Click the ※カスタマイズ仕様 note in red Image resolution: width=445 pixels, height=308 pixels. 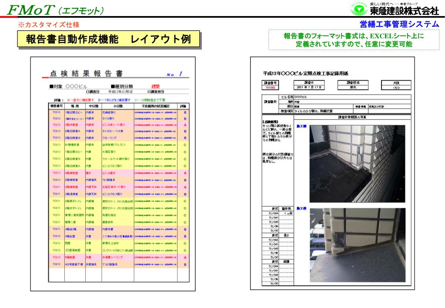pyautogui.click(x=49, y=25)
